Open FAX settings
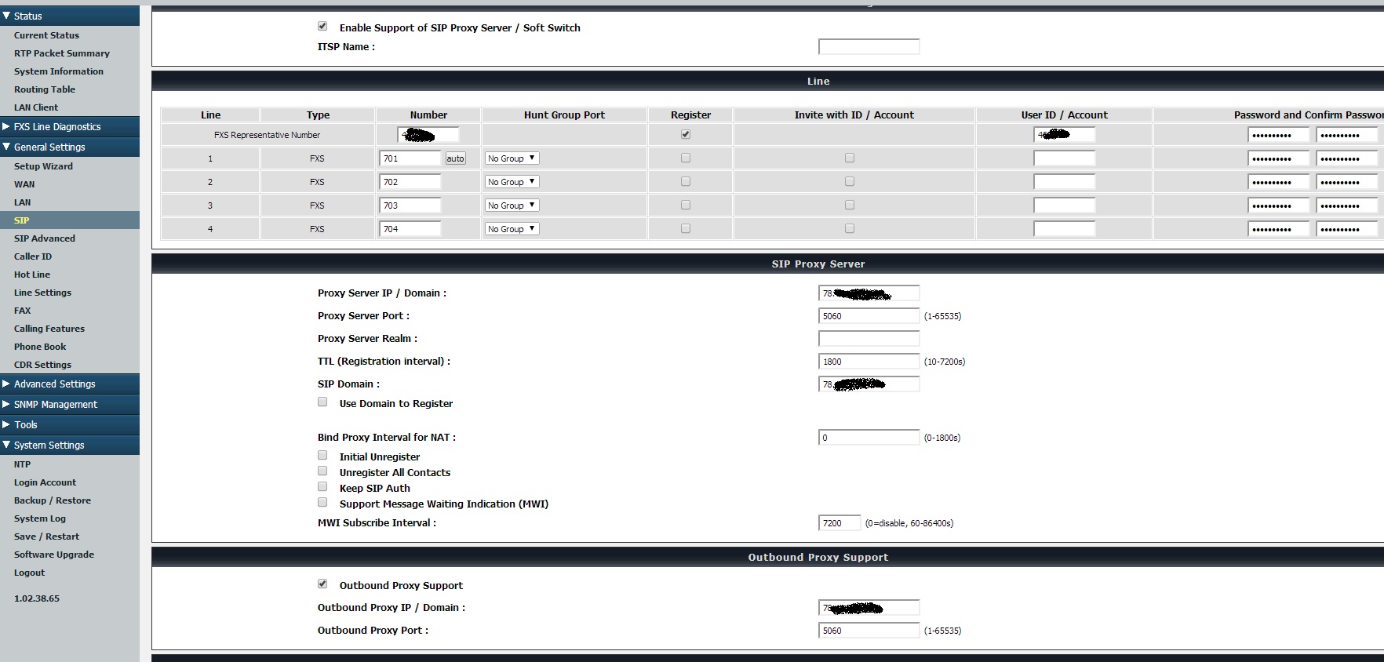 tap(22, 311)
